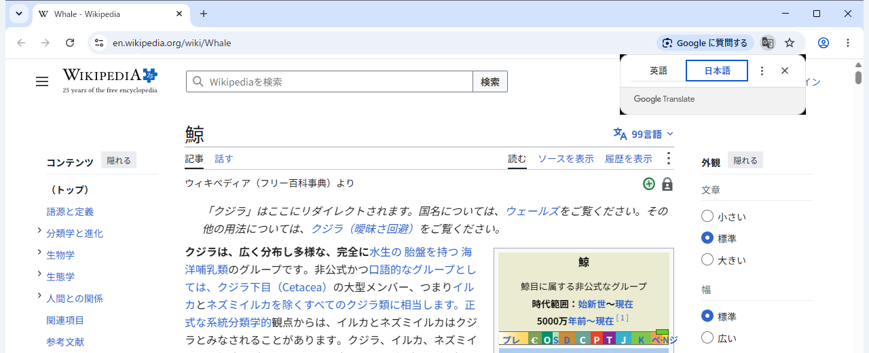
Task: Open ソースを表示 tab
Action: (x=566, y=159)
